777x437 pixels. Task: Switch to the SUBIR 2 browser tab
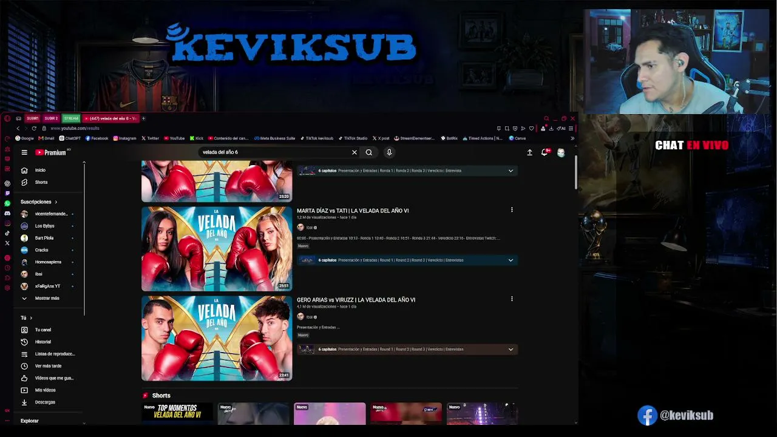[x=52, y=118]
